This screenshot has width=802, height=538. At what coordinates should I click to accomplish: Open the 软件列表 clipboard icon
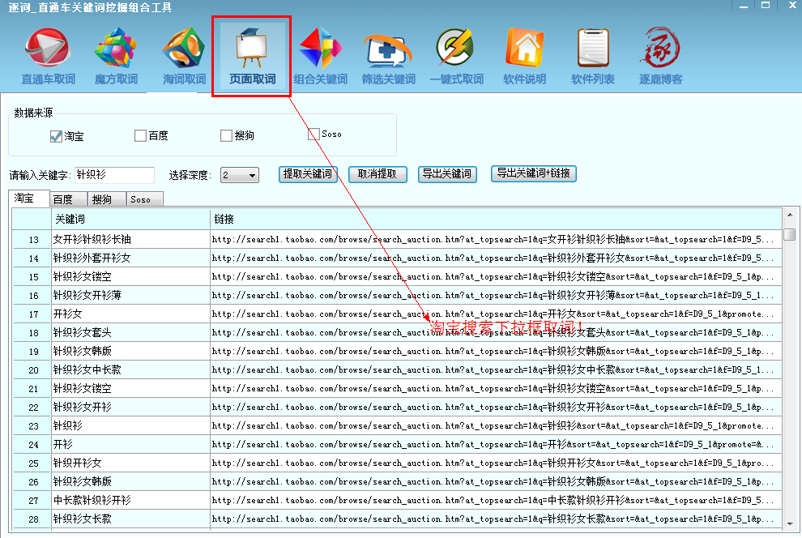[593, 56]
